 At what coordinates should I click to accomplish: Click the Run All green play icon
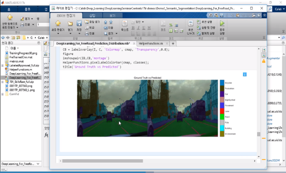[x=222, y=24]
